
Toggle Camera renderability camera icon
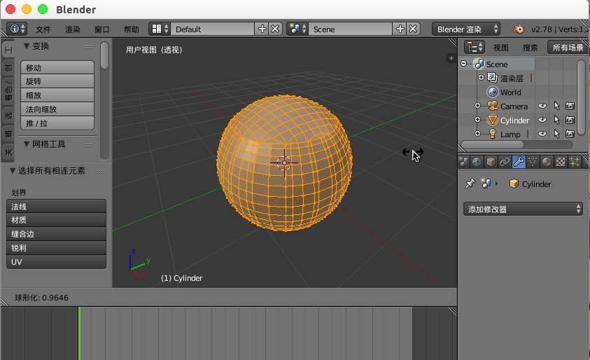tap(570, 106)
